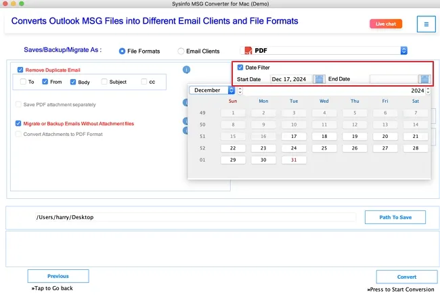Open the December month dropdown
This screenshot has width=440, height=299.
pos(213,90)
